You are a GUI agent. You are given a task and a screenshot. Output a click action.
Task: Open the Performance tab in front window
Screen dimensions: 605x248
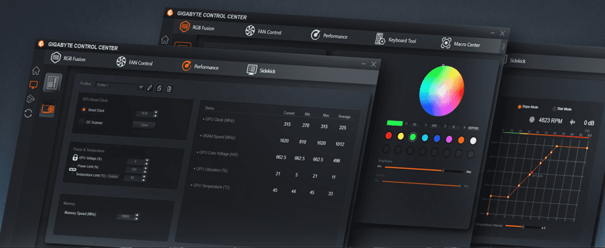pos(200,66)
